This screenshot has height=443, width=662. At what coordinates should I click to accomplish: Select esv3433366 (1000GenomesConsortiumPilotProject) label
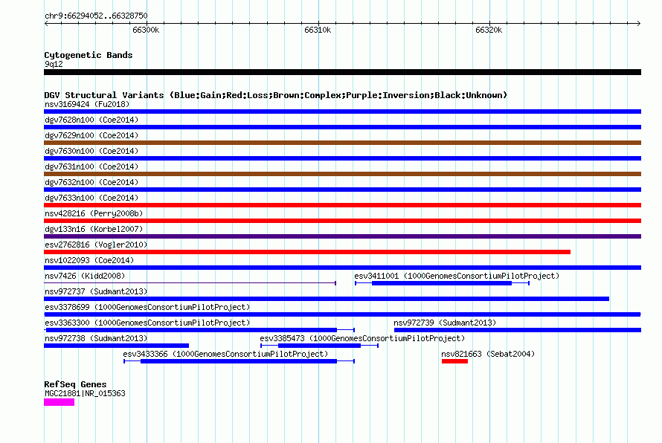(x=225, y=354)
